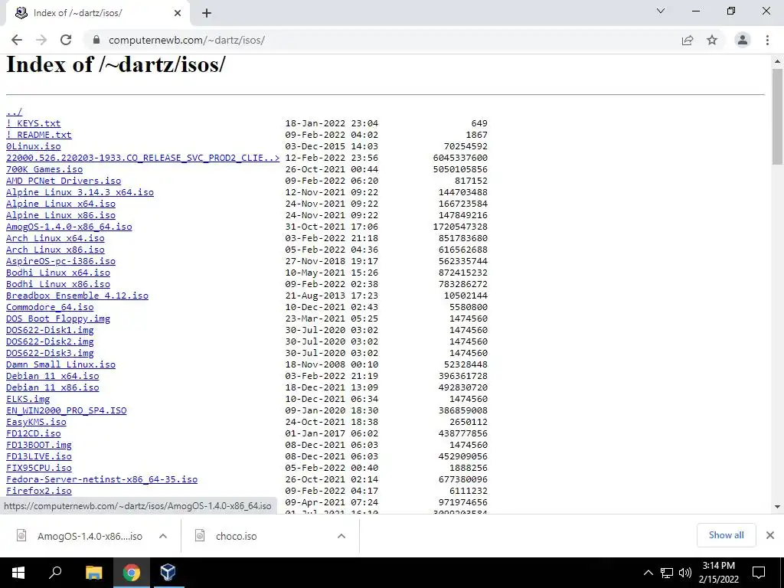
Task: Click the address bar URL
Action: coord(187,40)
